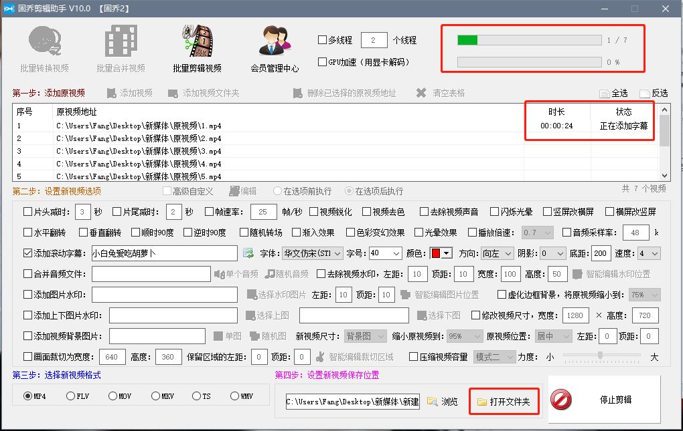This screenshot has height=431, width=683.
Task: Open 阴影 shadow value dropdown
Action: point(553,253)
